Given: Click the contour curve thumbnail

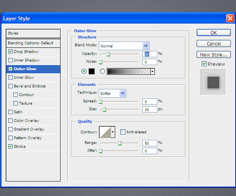Looking at the screenshot, I should (105, 132).
